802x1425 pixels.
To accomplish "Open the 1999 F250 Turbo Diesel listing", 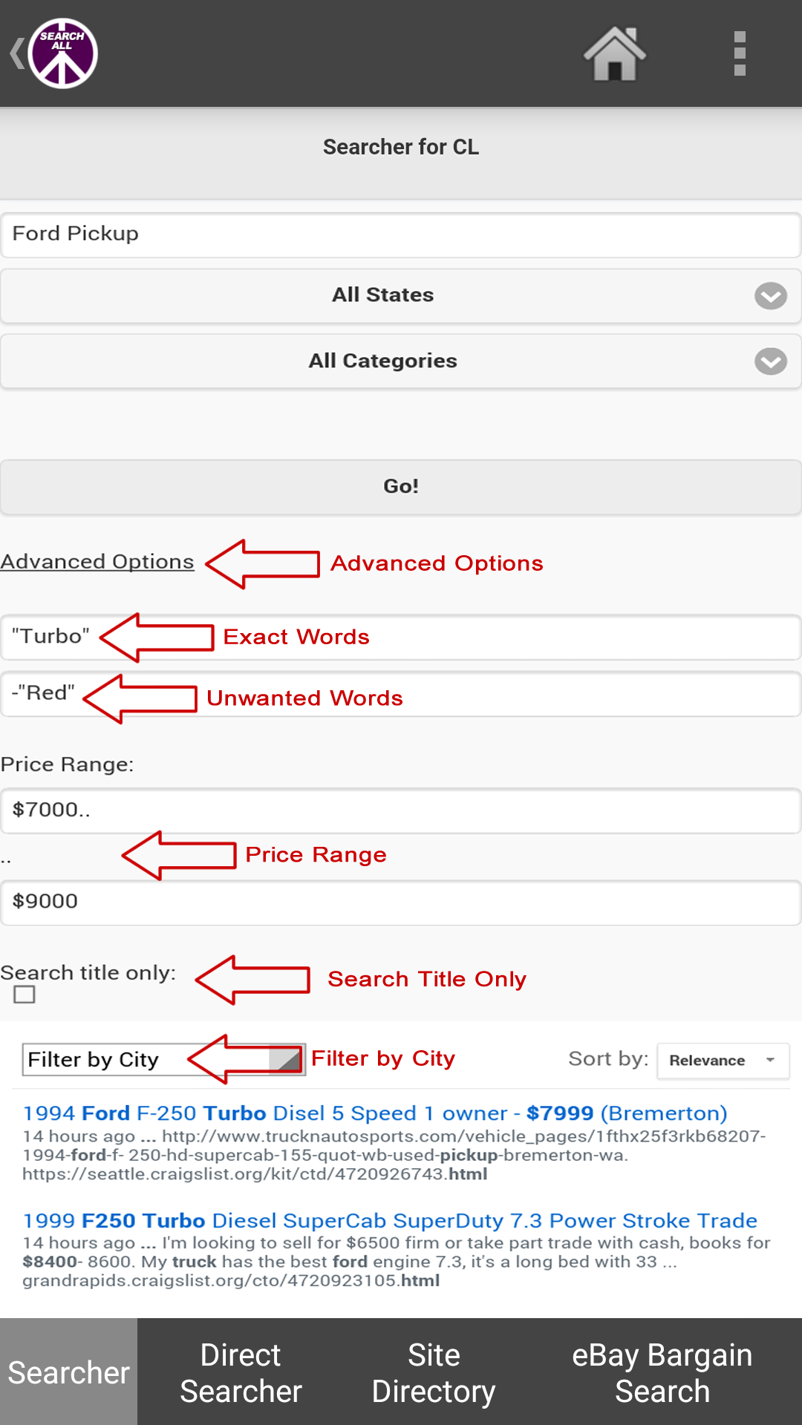I will point(389,1221).
